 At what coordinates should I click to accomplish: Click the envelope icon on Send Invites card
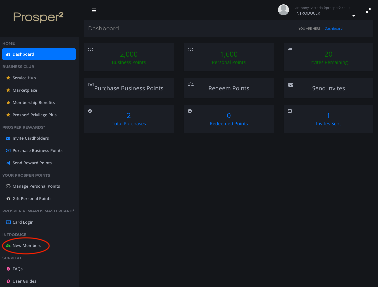(291, 85)
